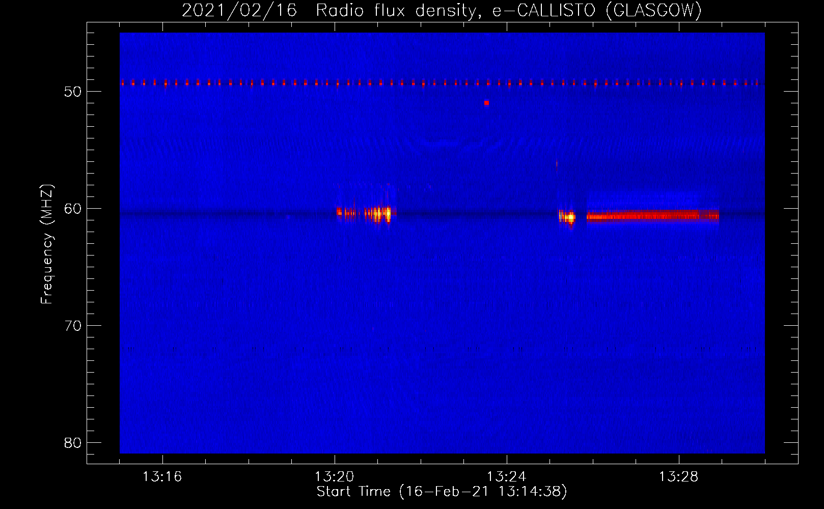Click the 80 frequency tick label
824x509 pixels.
(73, 443)
